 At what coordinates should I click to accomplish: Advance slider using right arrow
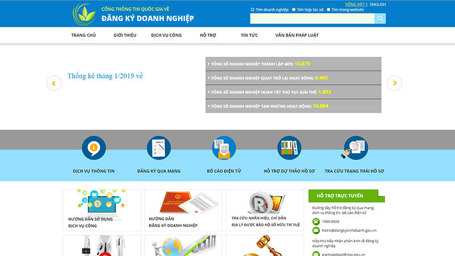coord(394,83)
